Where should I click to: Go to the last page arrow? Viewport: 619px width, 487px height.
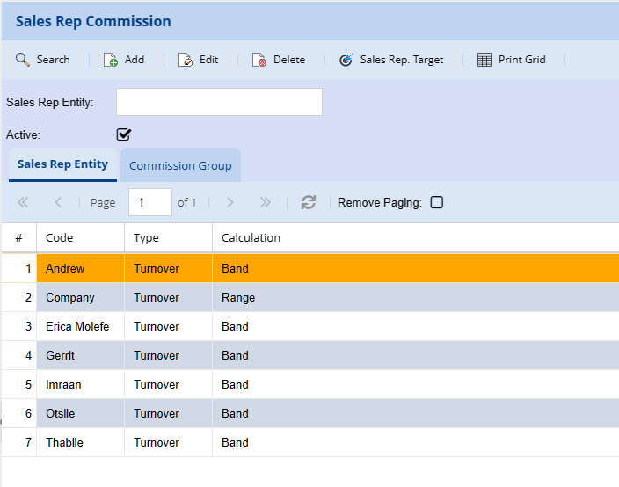tap(265, 202)
